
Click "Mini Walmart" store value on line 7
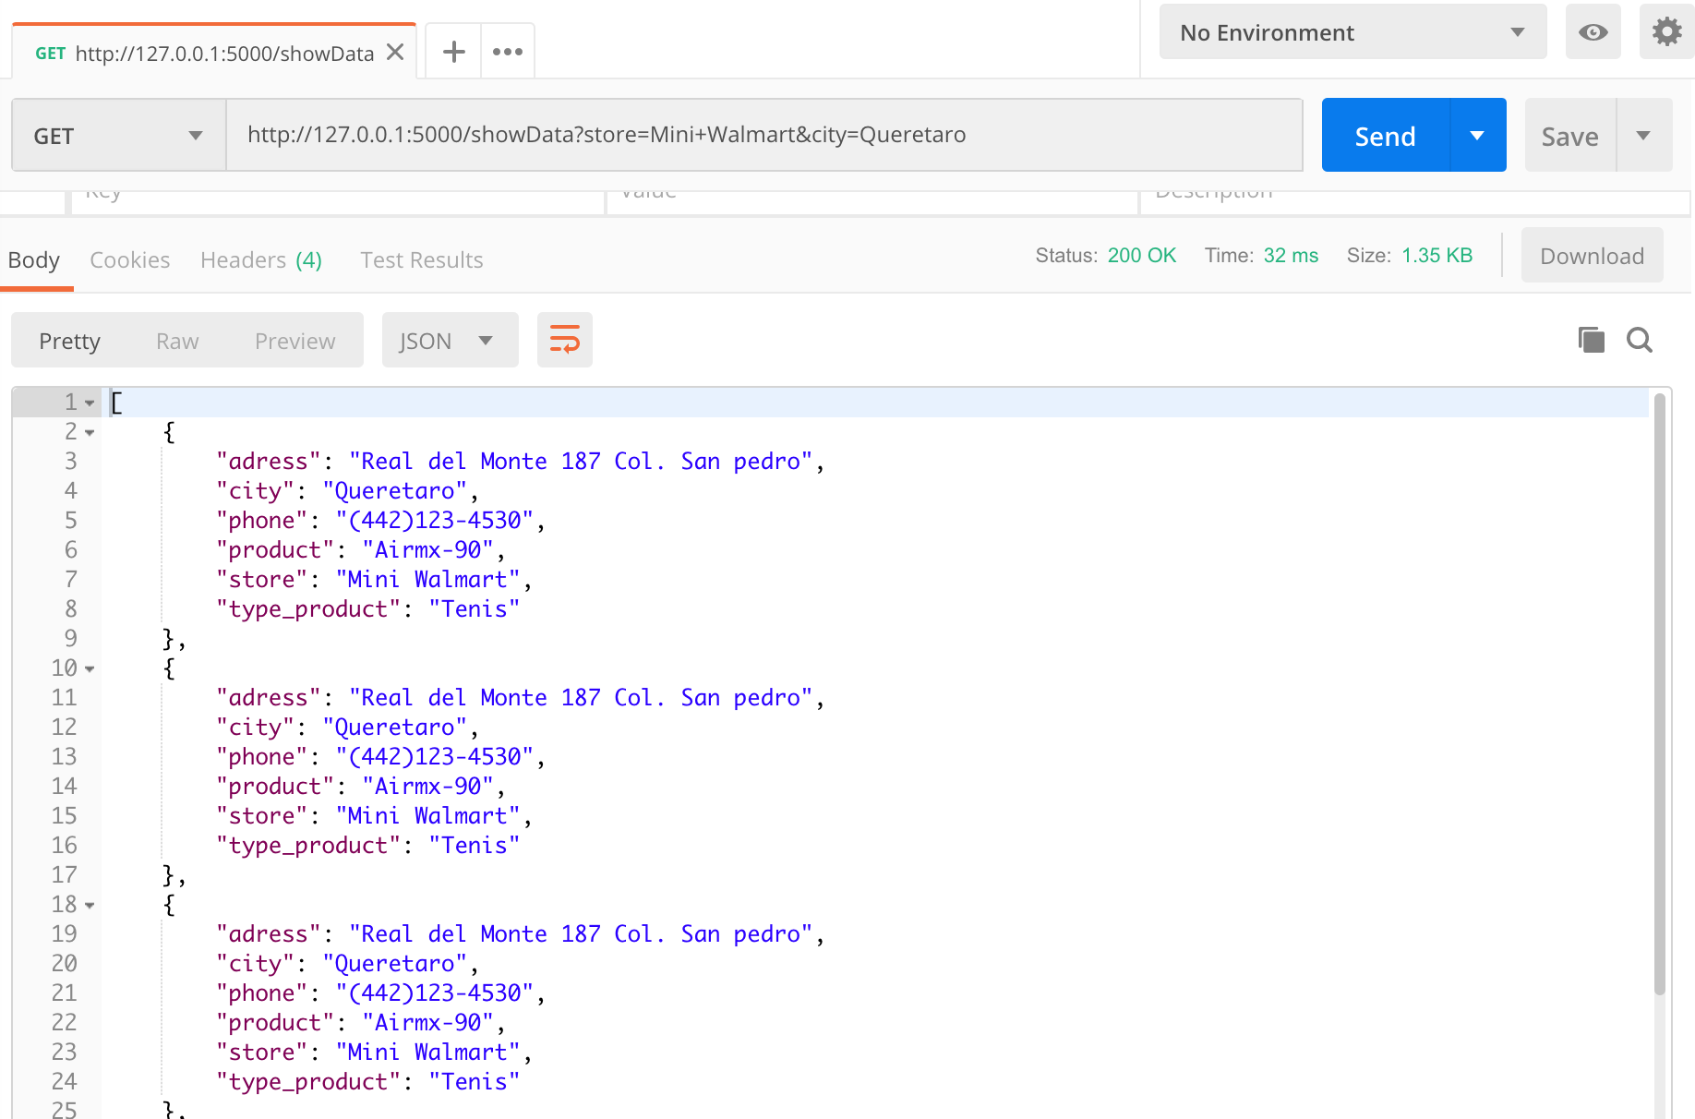point(428,580)
